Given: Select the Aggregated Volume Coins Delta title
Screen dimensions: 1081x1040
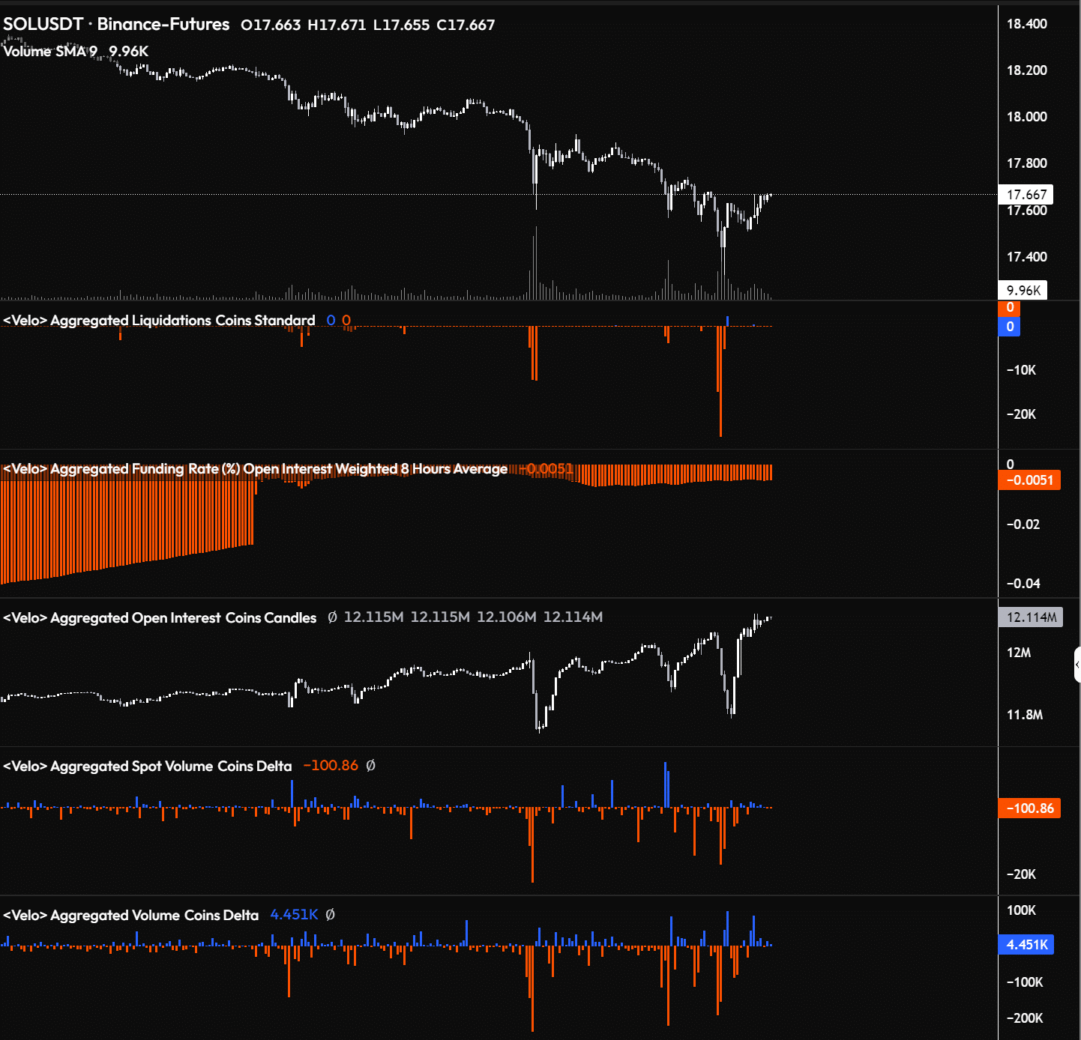Looking at the screenshot, I should (131, 915).
